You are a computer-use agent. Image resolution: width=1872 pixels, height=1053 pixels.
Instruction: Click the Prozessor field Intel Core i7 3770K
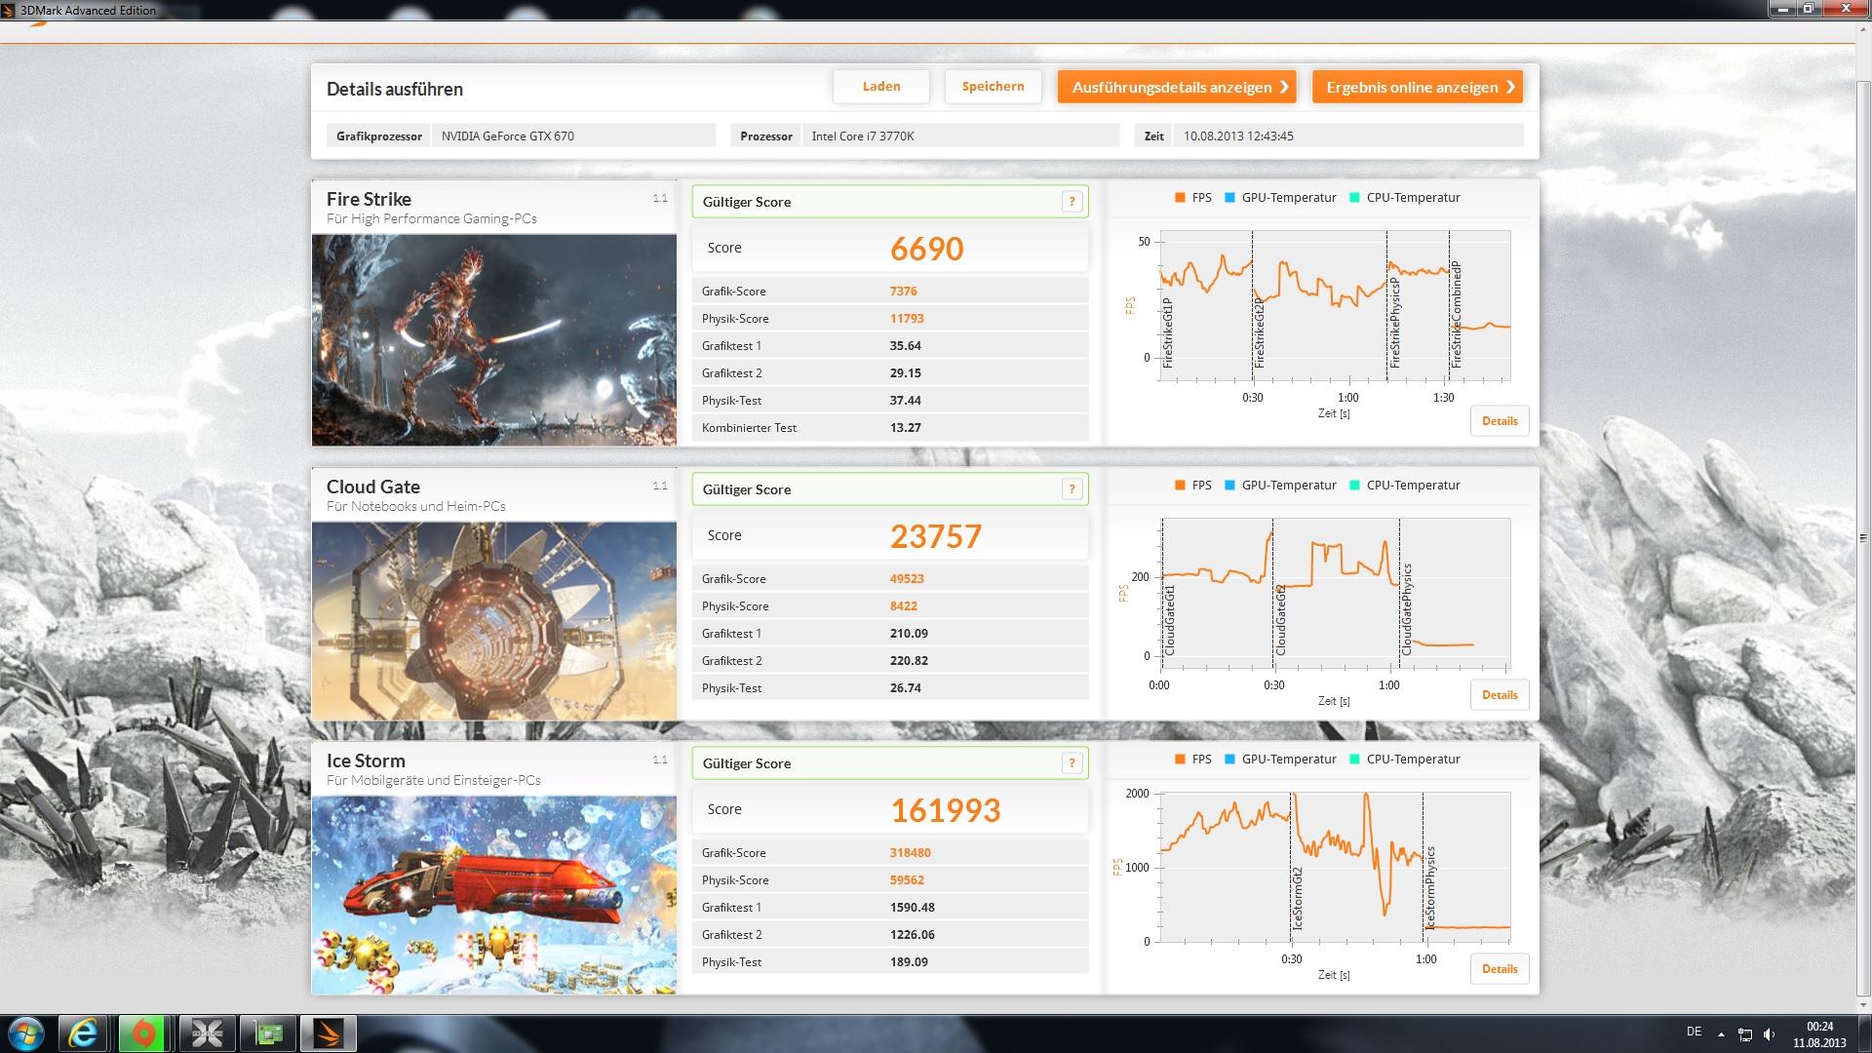960,136
